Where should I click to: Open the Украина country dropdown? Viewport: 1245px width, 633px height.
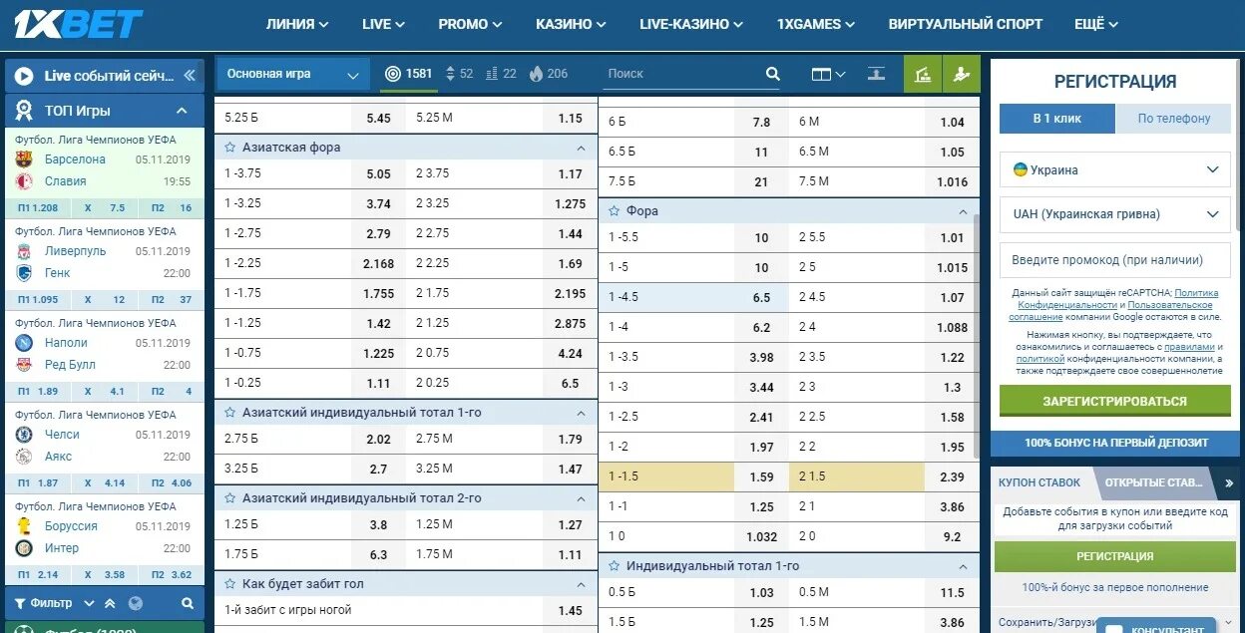coord(1115,169)
